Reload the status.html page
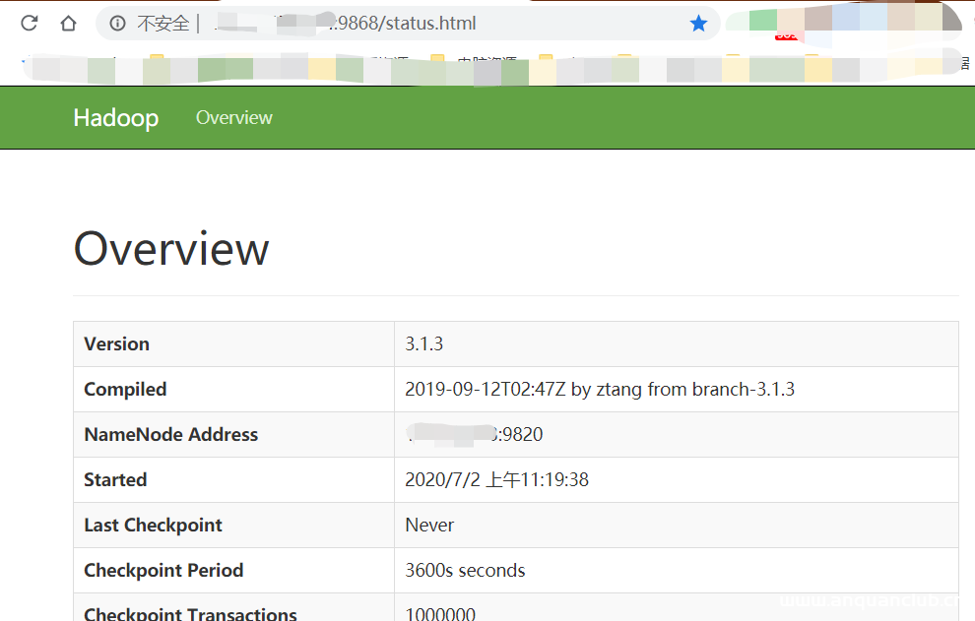 (28, 24)
